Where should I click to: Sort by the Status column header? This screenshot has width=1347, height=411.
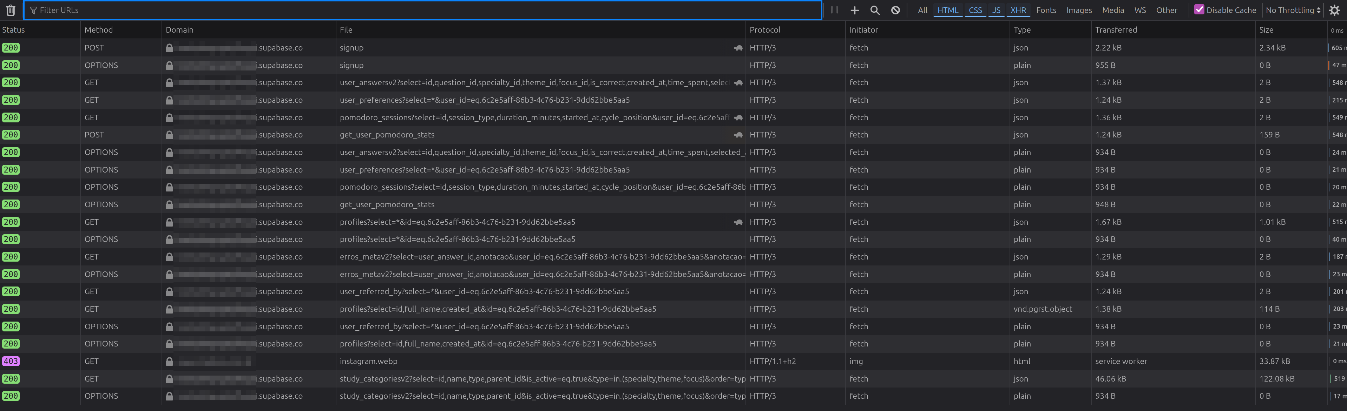[14, 30]
